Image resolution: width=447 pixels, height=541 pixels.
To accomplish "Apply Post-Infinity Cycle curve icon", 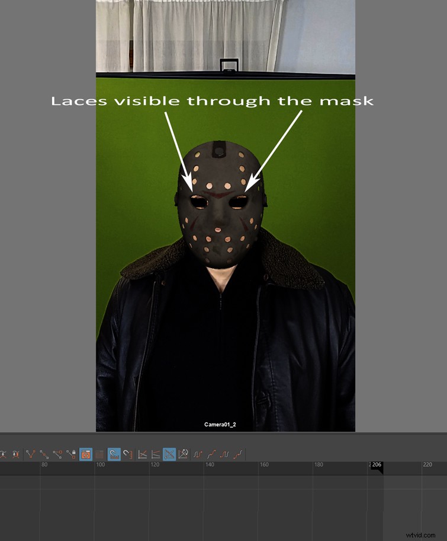I will [225, 455].
